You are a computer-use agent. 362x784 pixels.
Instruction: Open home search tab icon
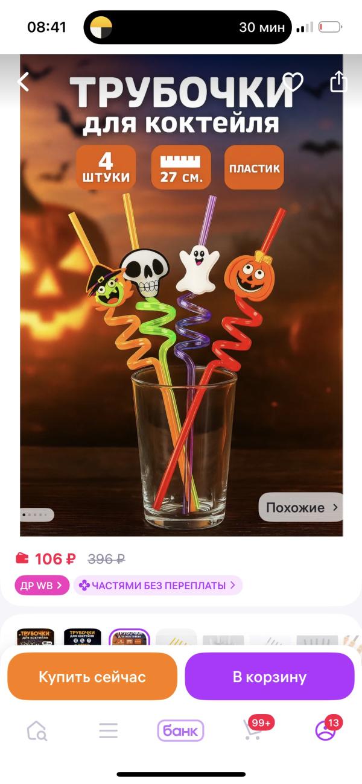[37, 731]
